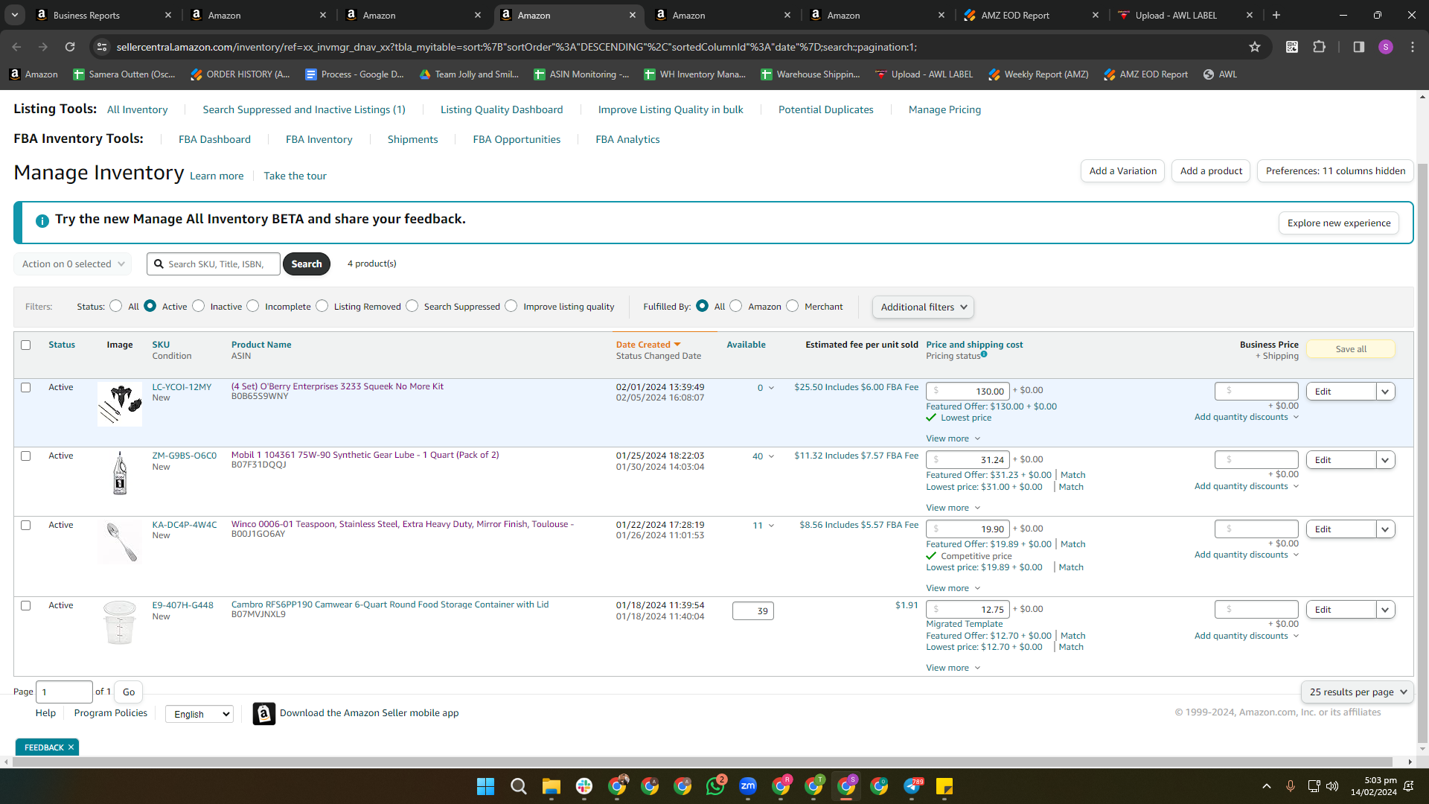Open the Windows Start menu
The image size is (1429, 804).
coord(485,786)
